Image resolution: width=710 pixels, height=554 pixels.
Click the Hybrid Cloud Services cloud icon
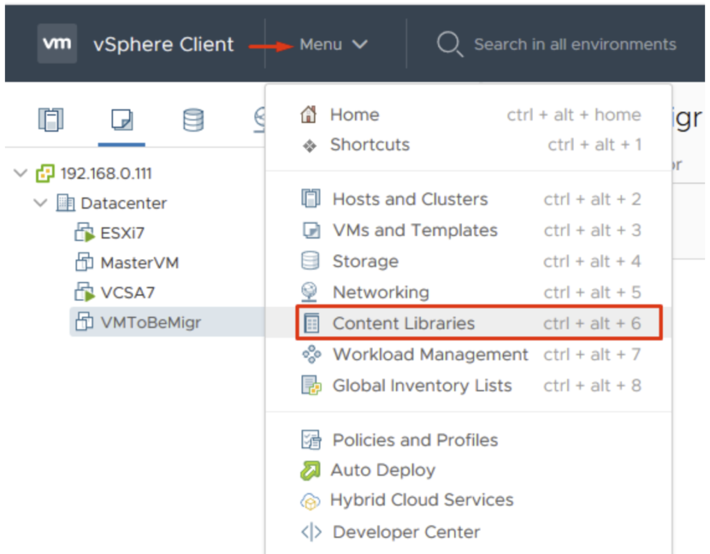(x=310, y=501)
